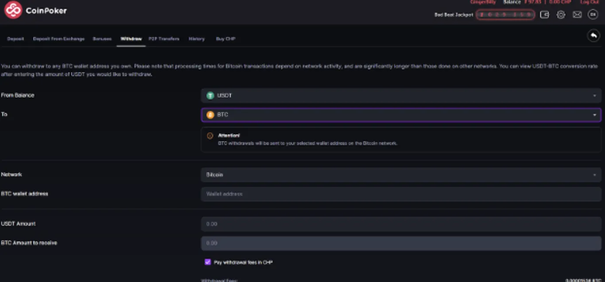The width and height of the screenshot is (605, 282).
Task: Switch to the P2P Transfers tab
Action: pyautogui.click(x=164, y=39)
